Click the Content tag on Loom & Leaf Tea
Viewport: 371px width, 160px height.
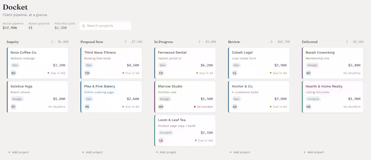(166, 133)
